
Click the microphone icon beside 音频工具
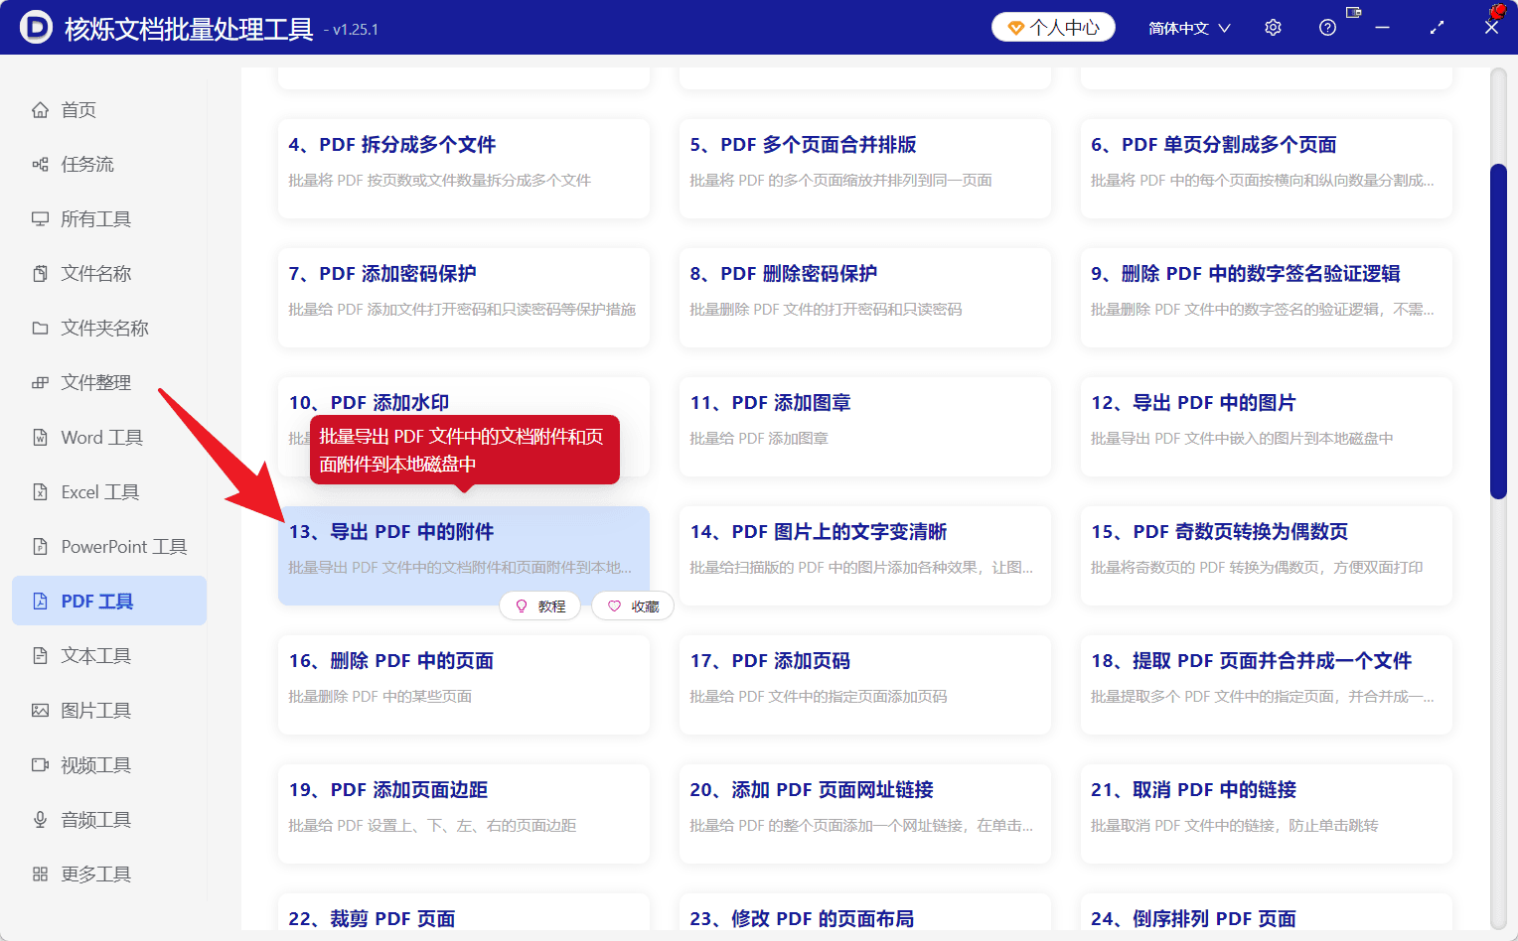(x=40, y=820)
